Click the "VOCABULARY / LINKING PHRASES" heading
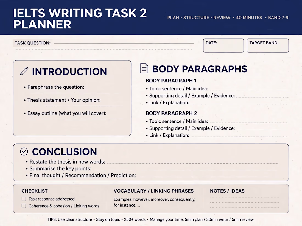This screenshot has width=302, height=226. pyautogui.click(x=153, y=191)
